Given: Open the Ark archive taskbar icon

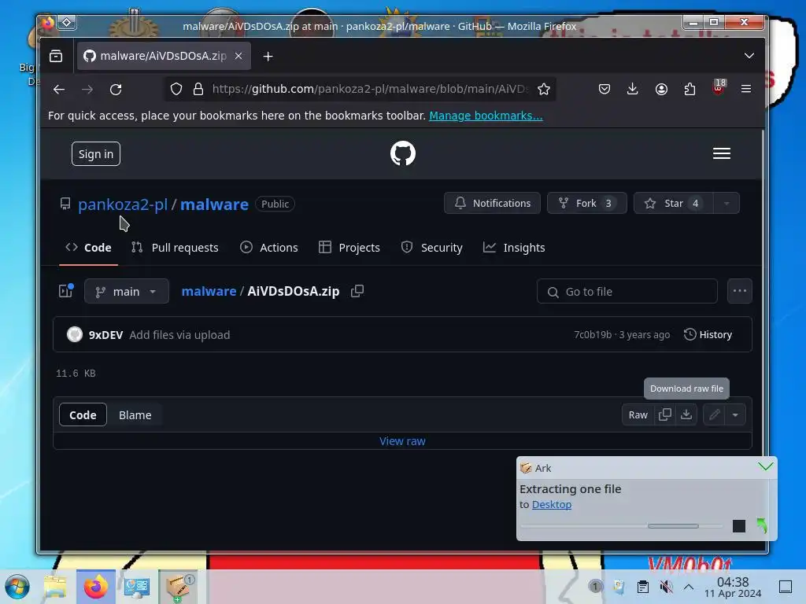Looking at the screenshot, I should coord(178,587).
